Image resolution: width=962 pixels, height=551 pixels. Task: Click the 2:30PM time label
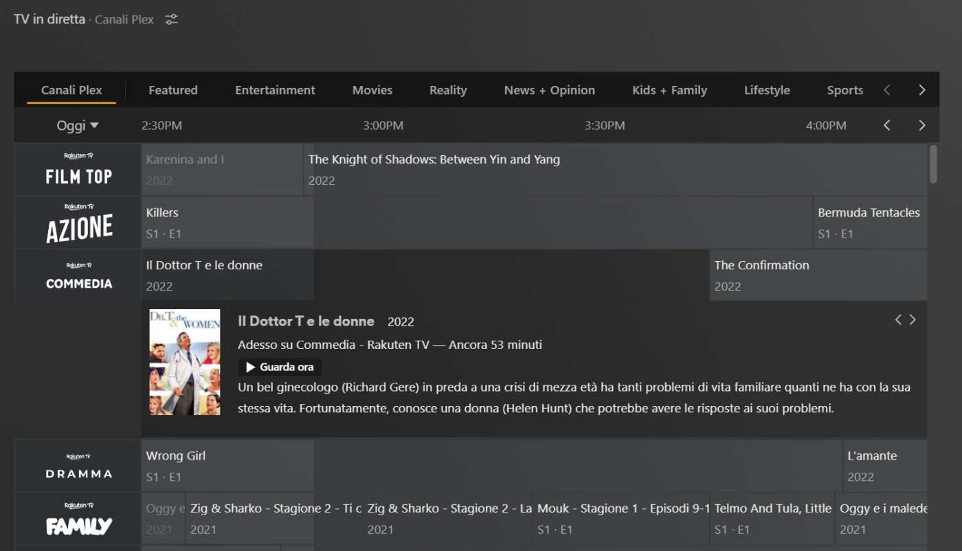tap(161, 126)
